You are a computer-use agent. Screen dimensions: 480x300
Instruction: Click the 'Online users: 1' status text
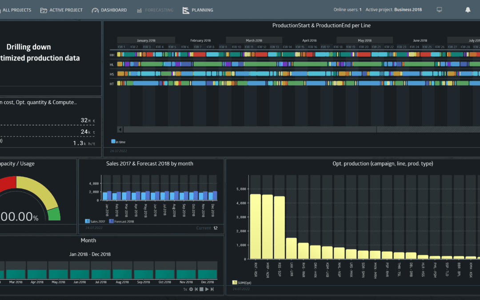click(348, 10)
